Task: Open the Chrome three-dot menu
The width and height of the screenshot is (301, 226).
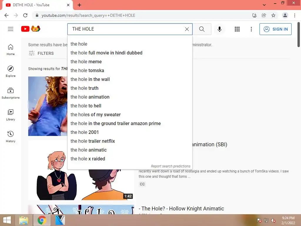Action: [x=295, y=15]
